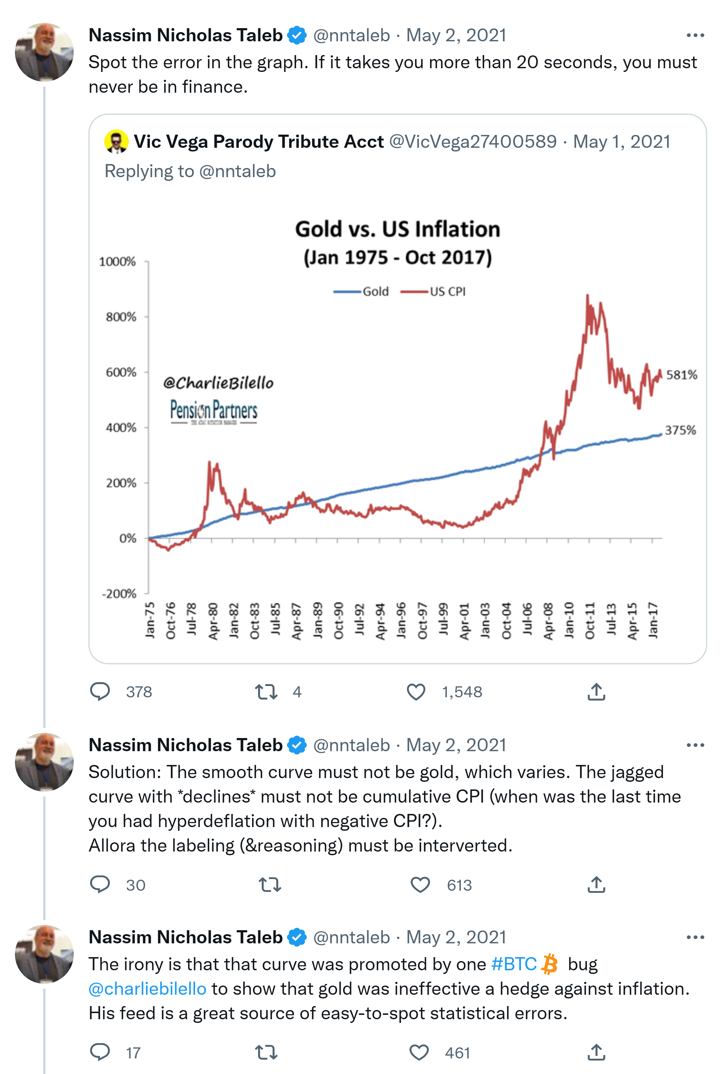This screenshot has width=724, height=1074.
Task: Reply to the 'irony' tweet
Action: point(100,1052)
